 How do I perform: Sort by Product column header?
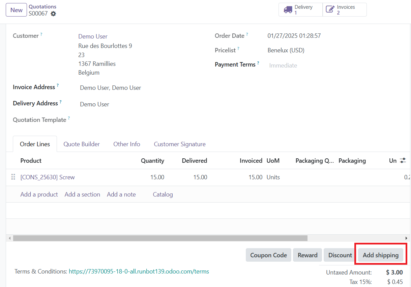coord(31,161)
